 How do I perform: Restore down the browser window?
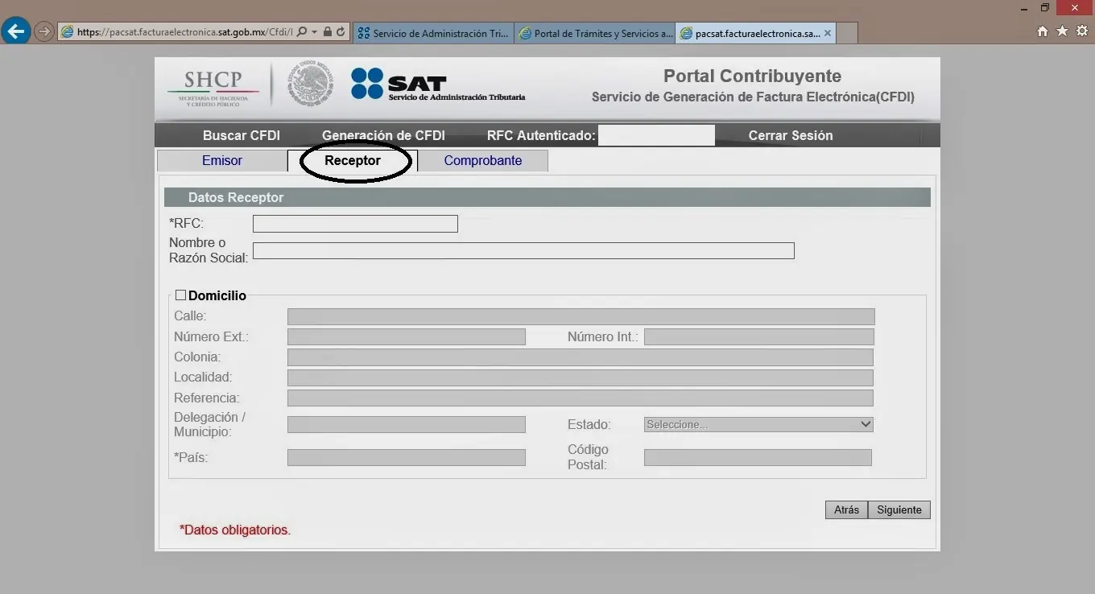pos(1045,8)
